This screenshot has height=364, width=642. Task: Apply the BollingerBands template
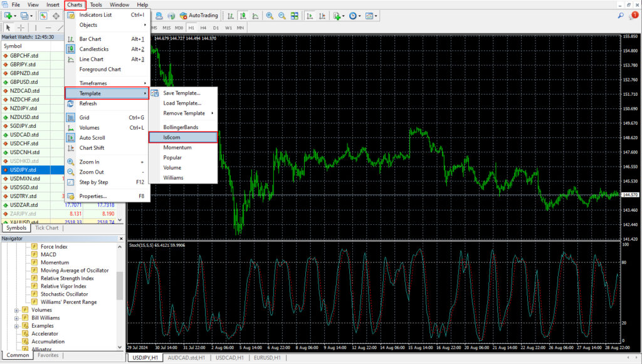(184, 127)
